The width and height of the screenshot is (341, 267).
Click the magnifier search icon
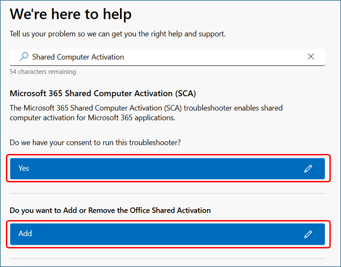(x=24, y=57)
